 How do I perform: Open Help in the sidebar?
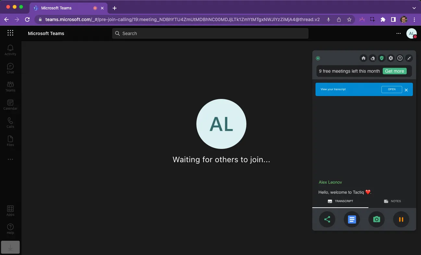pyautogui.click(x=10, y=229)
